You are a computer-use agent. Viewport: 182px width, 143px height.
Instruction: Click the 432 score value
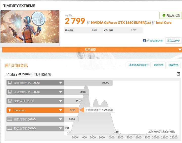(x=67, y=128)
